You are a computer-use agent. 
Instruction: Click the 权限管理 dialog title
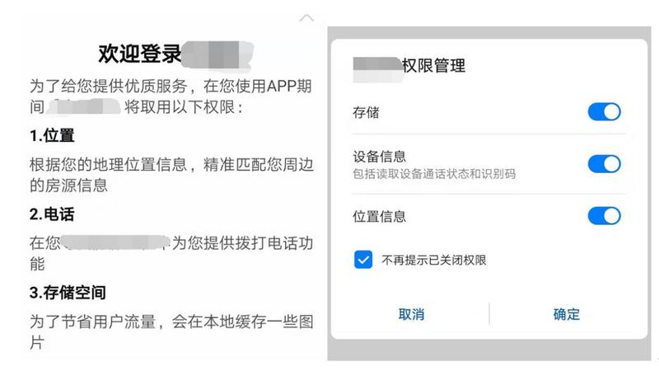(434, 66)
